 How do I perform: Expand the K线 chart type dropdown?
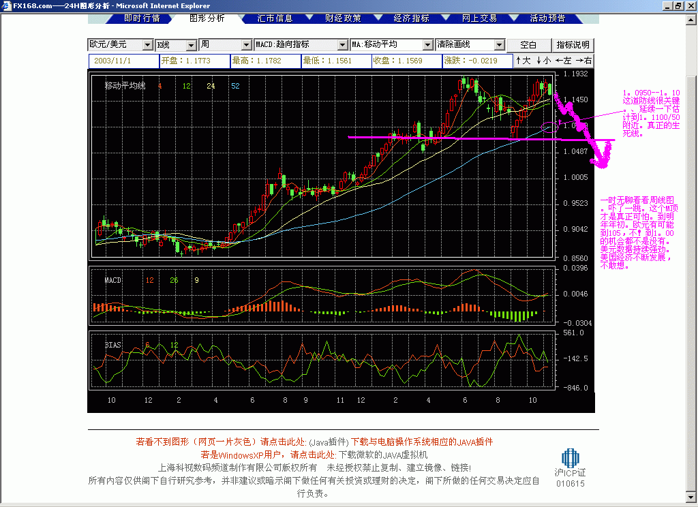191,45
